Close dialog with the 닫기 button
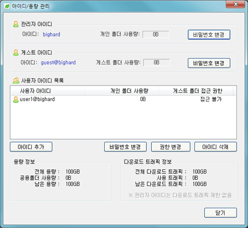The height and width of the screenshot is (228, 248). [221, 213]
